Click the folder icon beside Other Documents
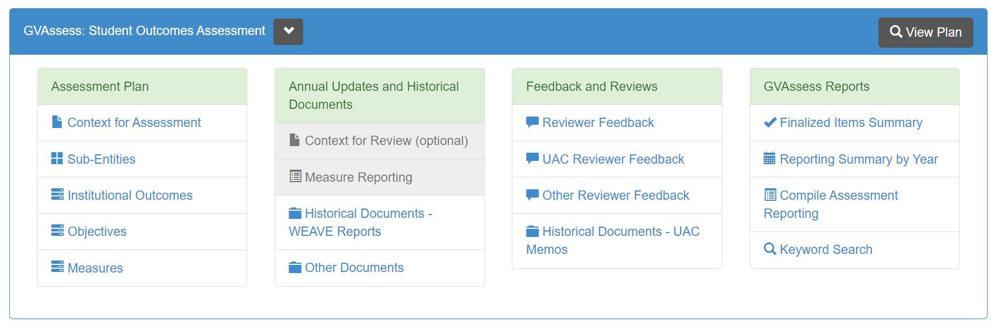The width and height of the screenshot is (998, 330). pos(294,268)
